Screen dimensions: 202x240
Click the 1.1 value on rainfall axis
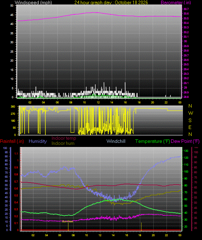pos(16,154)
